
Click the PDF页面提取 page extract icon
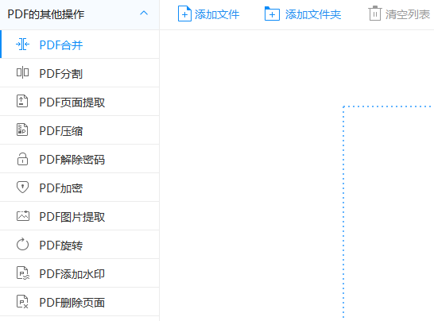pos(22,101)
